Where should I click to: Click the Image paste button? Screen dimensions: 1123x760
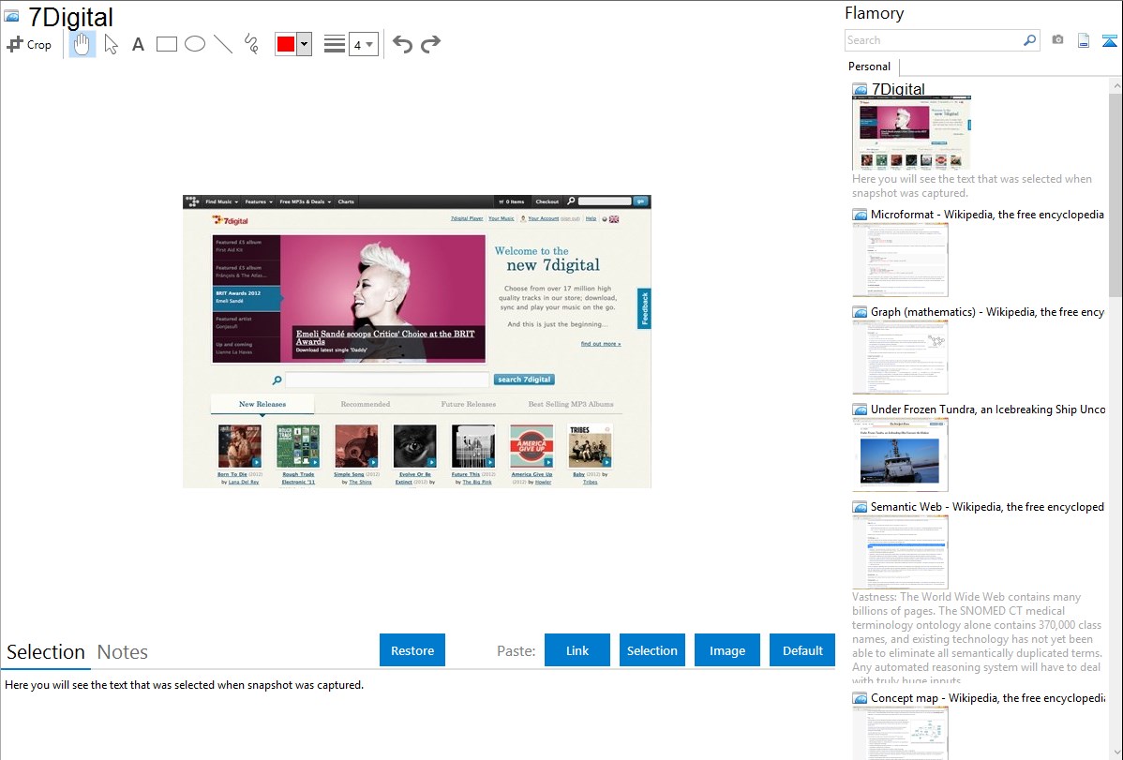726,650
